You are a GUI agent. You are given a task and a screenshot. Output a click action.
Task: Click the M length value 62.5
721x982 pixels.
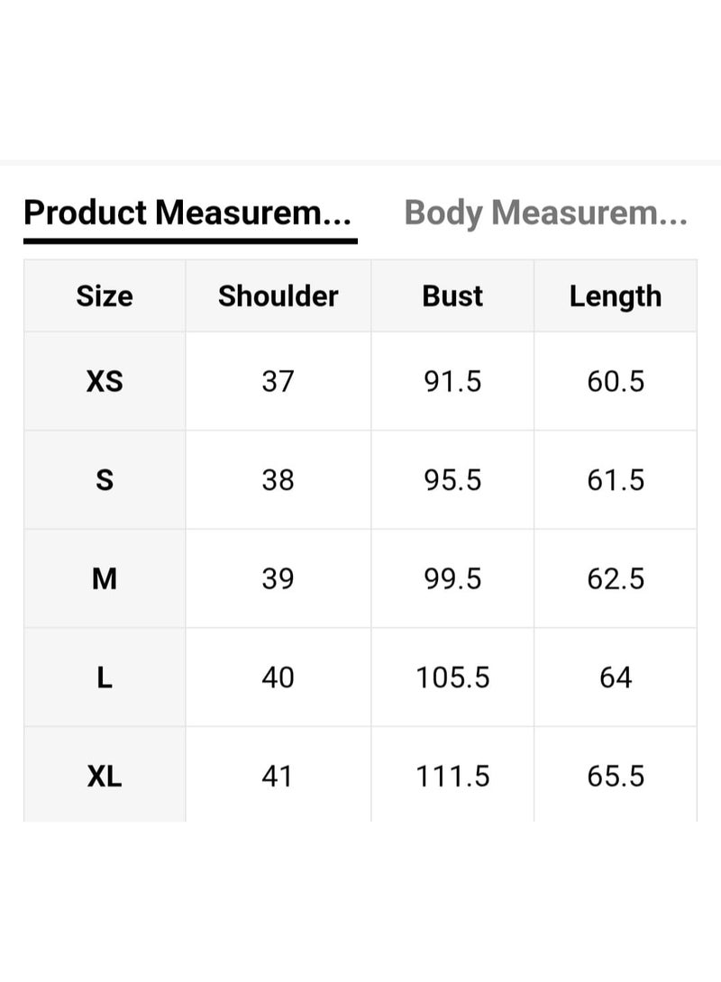(616, 578)
